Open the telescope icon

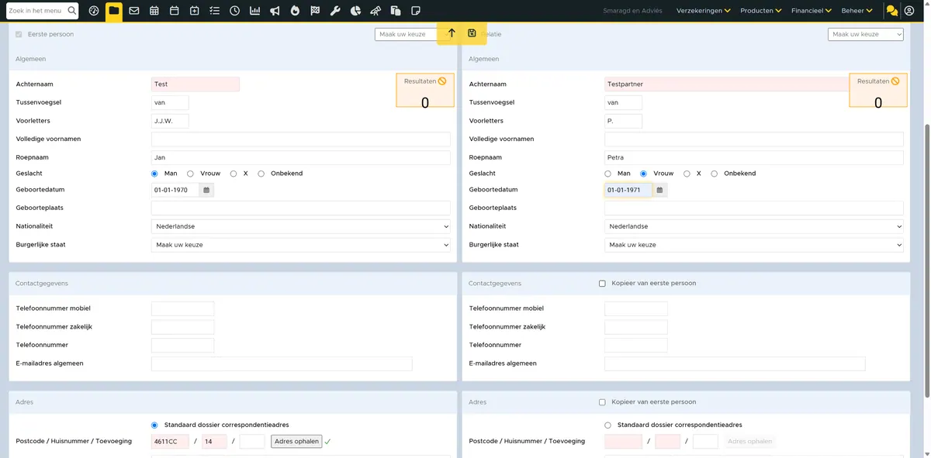click(x=376, y=11)
